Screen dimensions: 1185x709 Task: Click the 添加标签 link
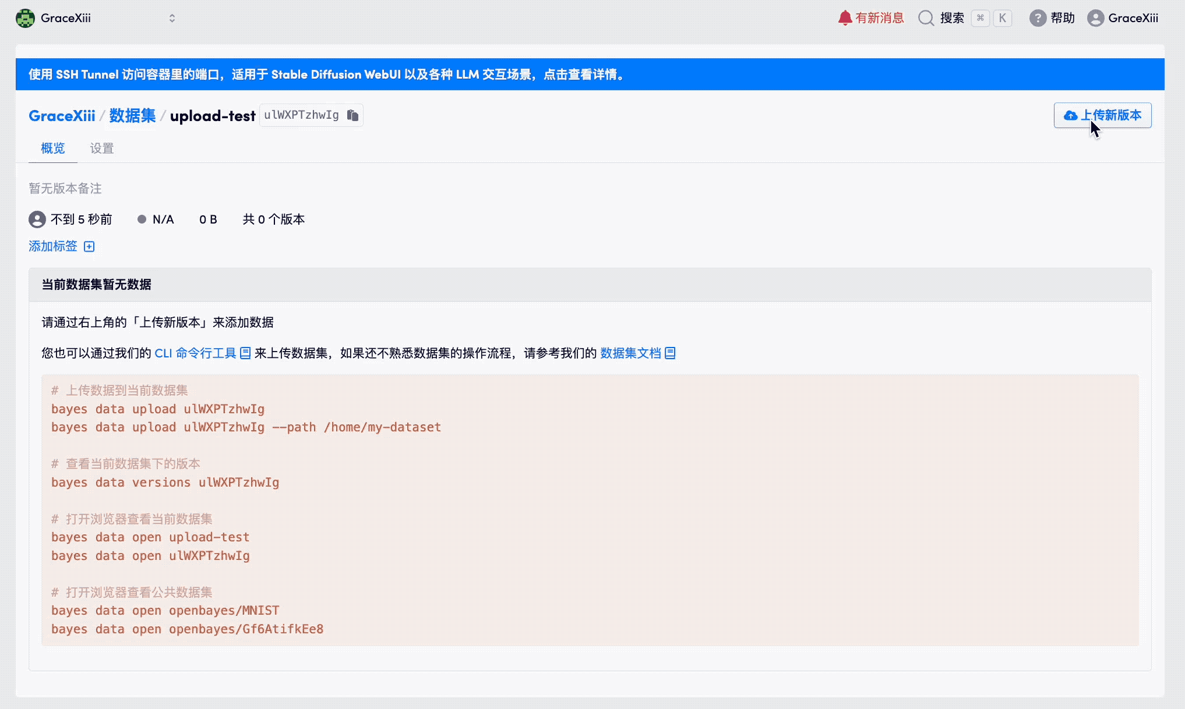click(x=53, y=246)
